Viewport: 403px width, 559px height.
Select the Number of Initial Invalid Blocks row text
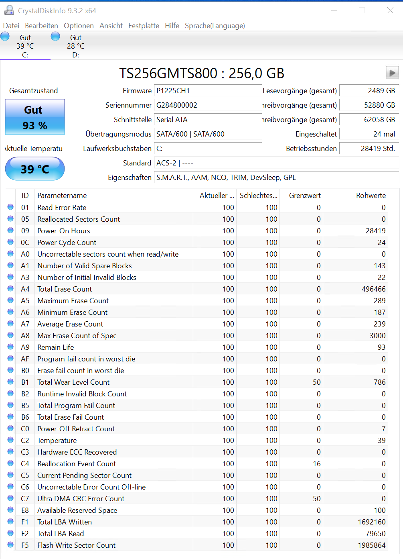point(87,277)
